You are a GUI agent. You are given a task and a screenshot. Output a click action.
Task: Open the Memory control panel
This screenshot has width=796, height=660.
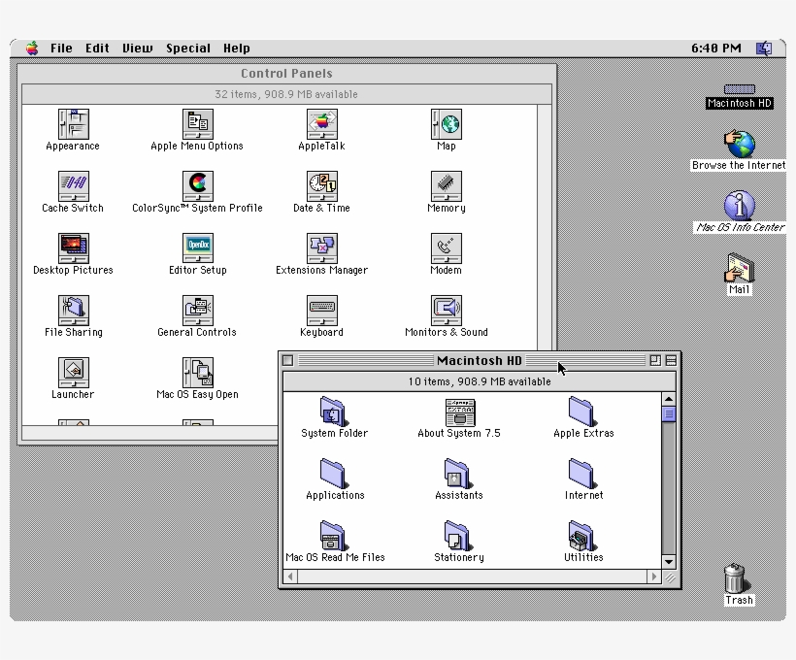coord(445,186)
